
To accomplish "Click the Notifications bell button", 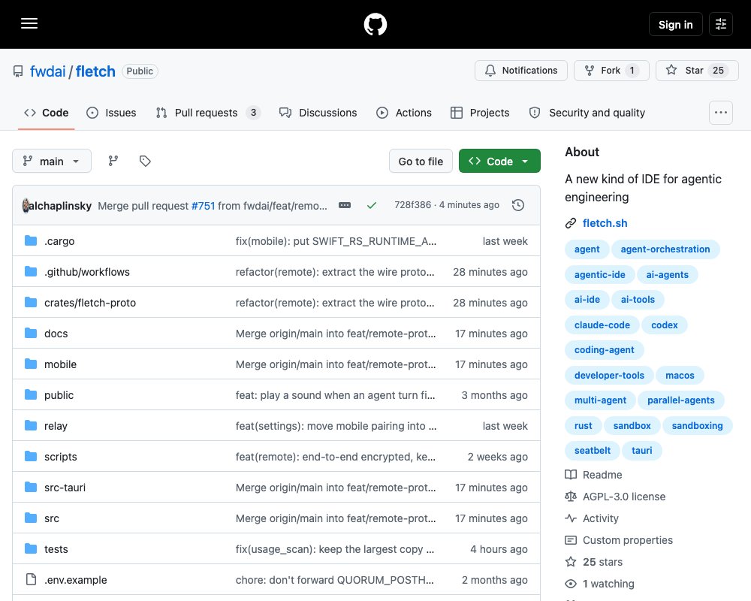I will 520,71.
